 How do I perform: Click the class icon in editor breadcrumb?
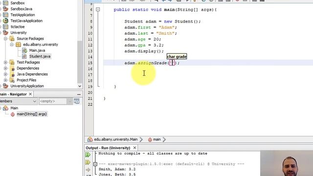tap(90, 139)
